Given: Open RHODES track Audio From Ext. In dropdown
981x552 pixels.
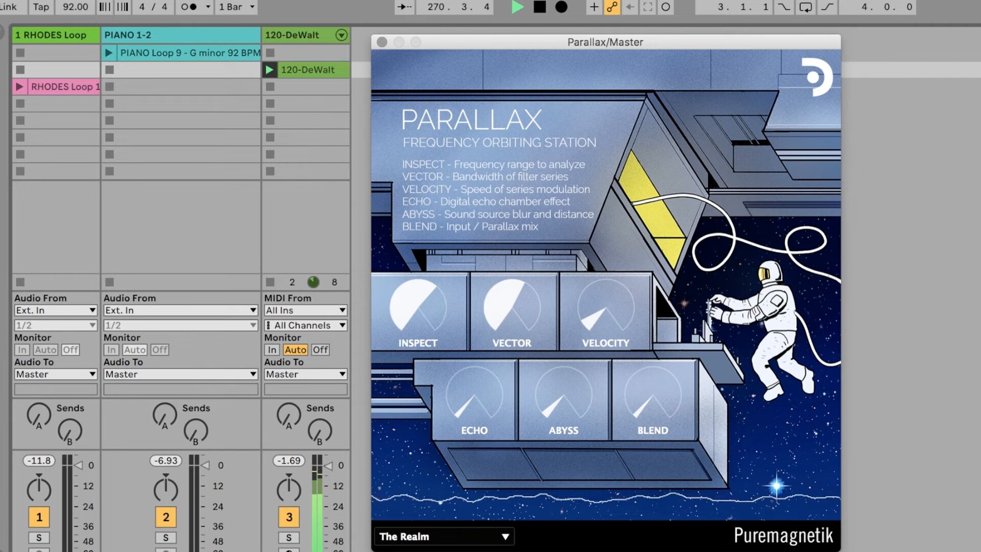Looking at the screenshot, I should pyautogui.click(x=56, y=310).
